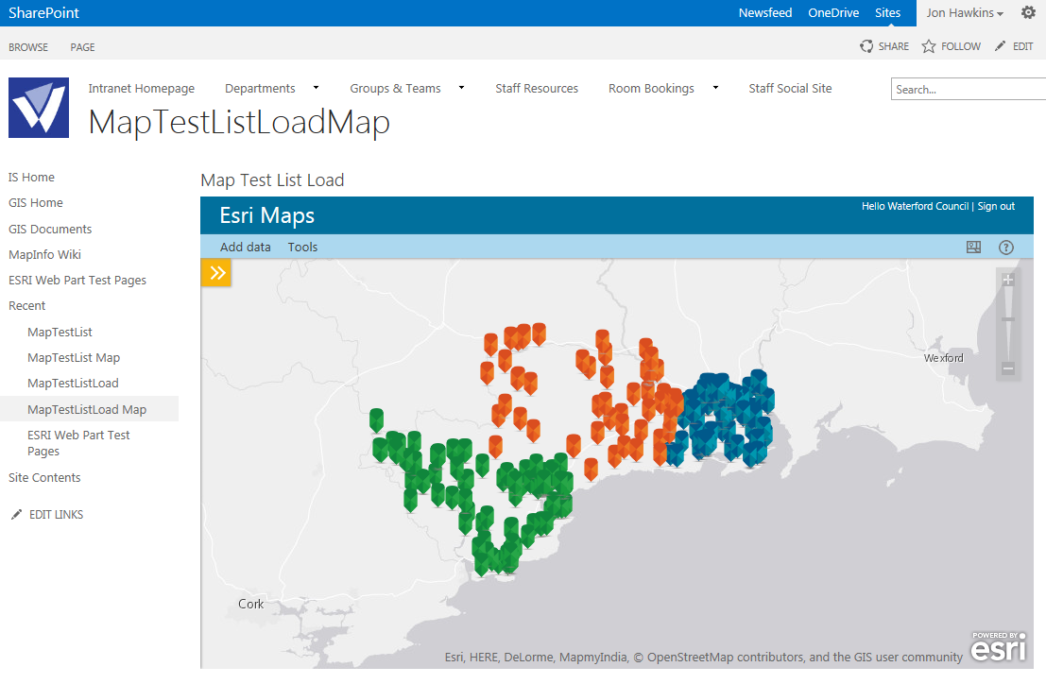Open the Tools menu

[303, 248]
